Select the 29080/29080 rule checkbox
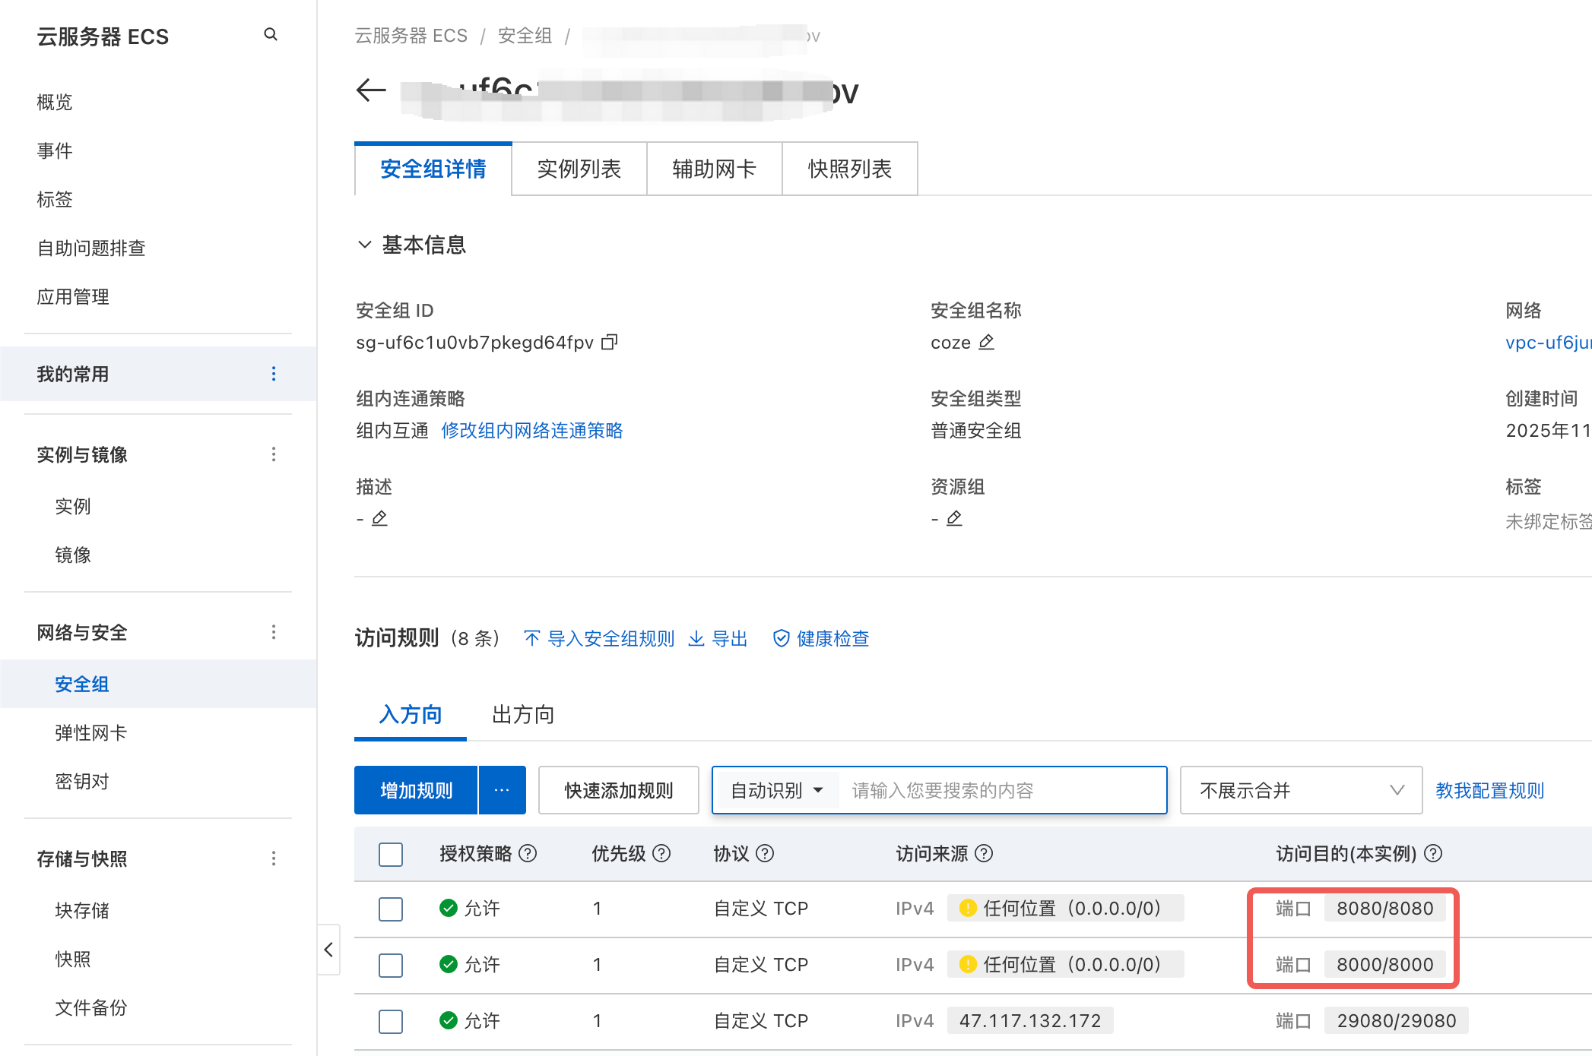1592x1056 pixels. tap(391, 1021)
